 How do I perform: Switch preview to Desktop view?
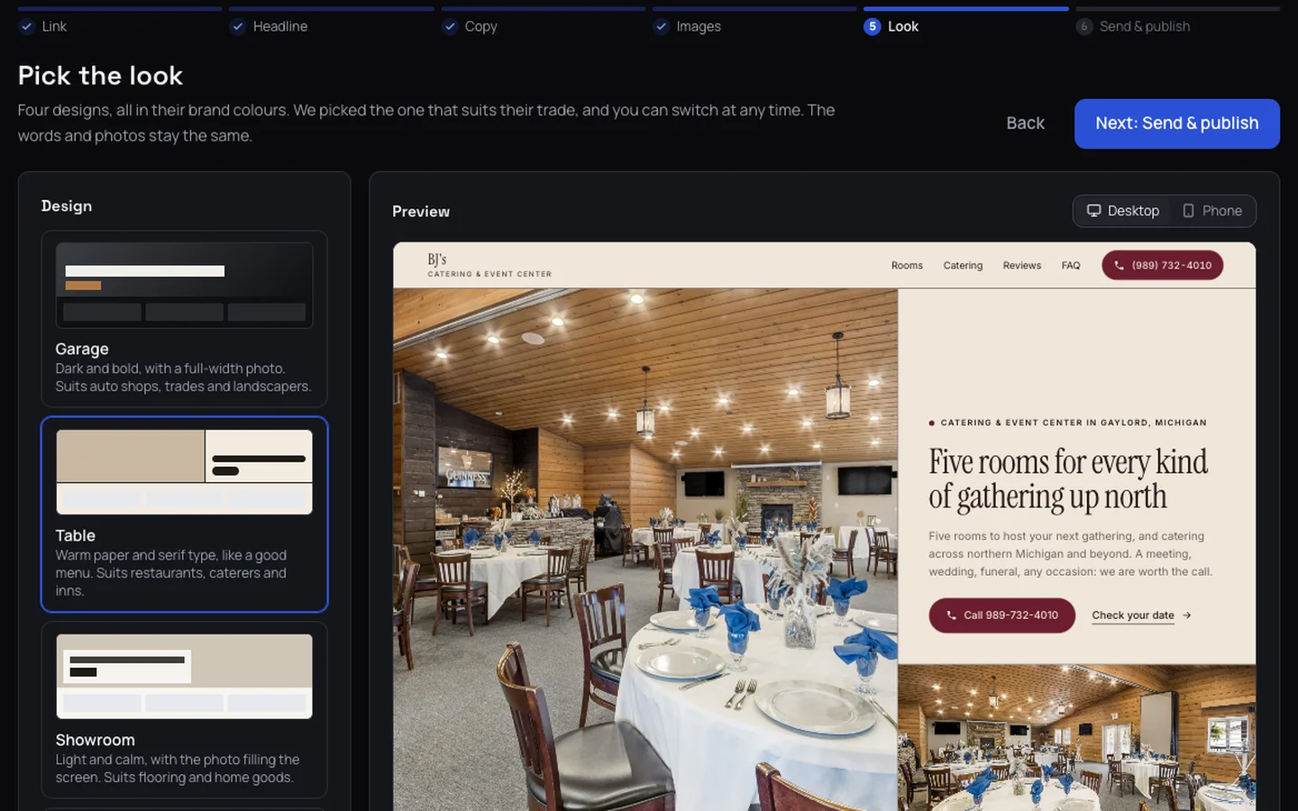(1123, 211)
